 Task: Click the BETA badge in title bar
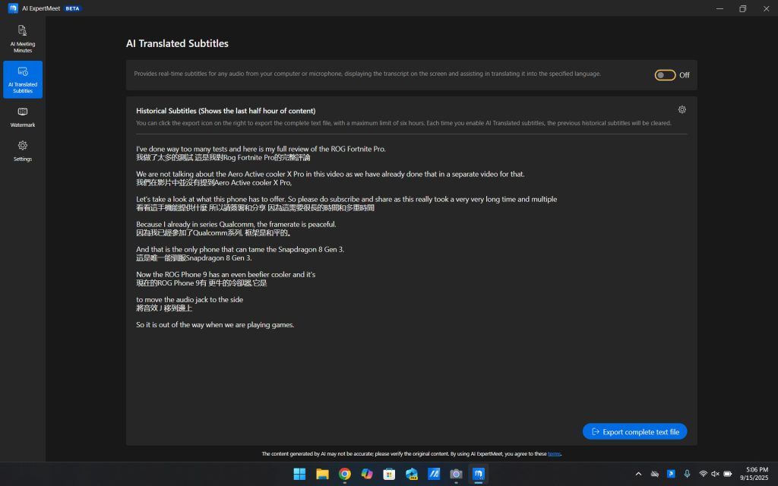[72, 8]
